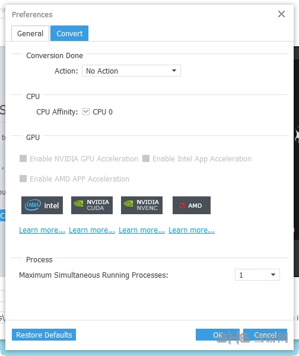Open Learn more link under AMD
The height and width of the screenshot is (356, 299).
tap(192, 230)
